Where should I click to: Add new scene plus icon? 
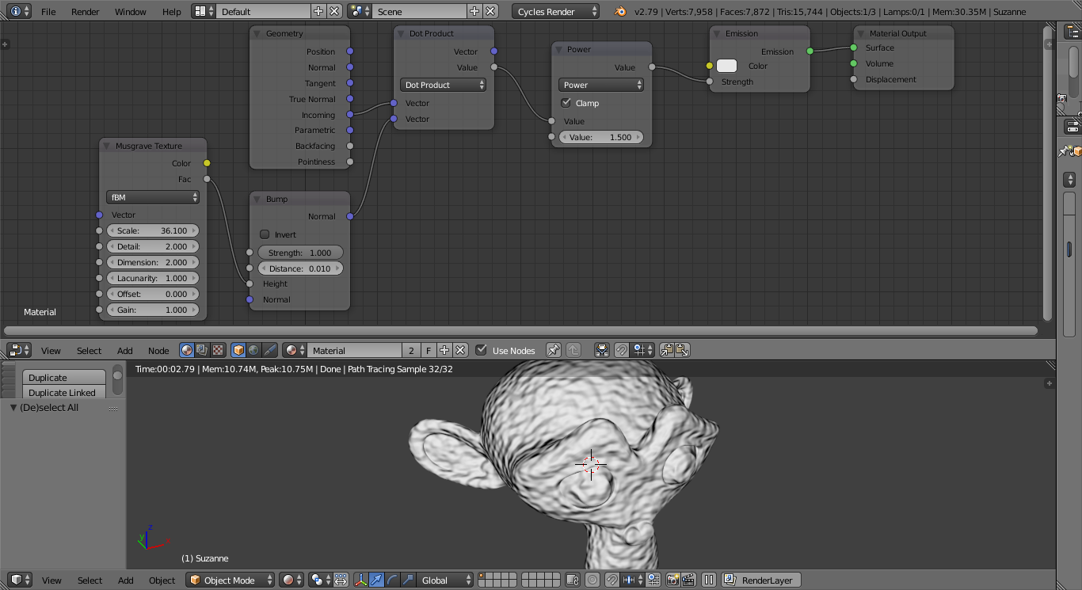tap(474, 11)
